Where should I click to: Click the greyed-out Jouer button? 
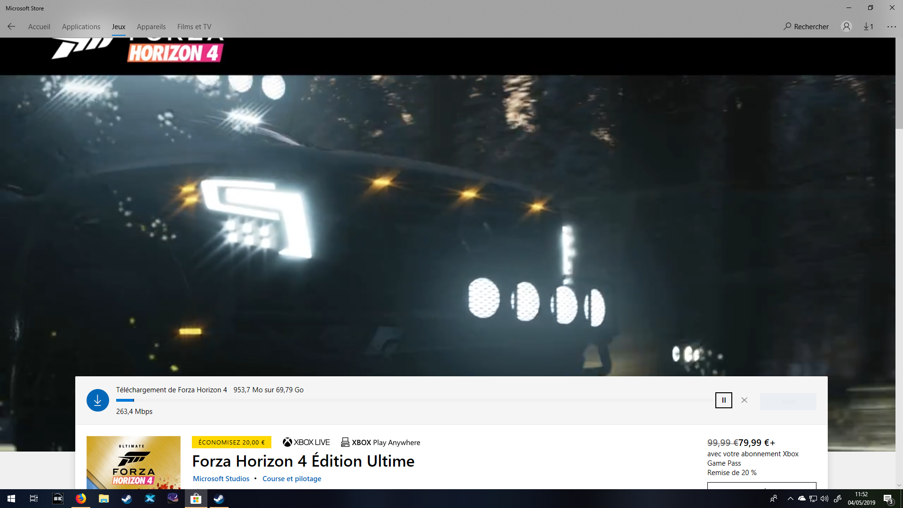coord(788,401)
